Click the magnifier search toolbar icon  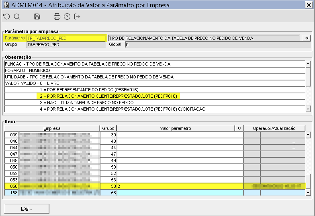(x=17, y=16)
